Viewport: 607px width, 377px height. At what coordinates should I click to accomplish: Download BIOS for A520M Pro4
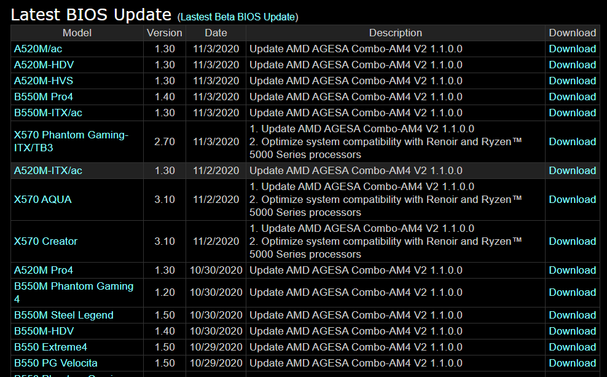pyautogui.click(x=572, y=270)
